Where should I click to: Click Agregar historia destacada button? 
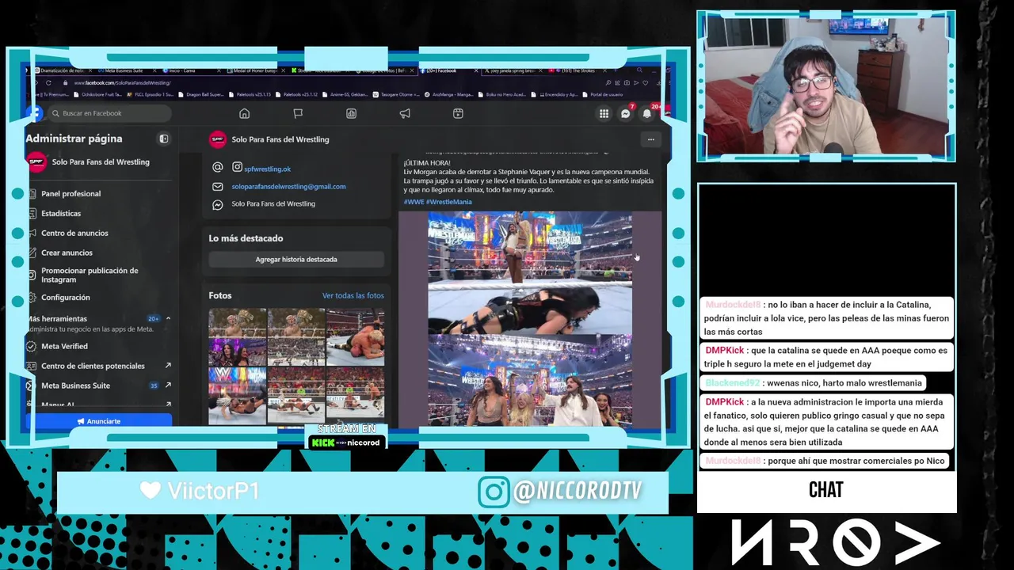pos(296,260)
